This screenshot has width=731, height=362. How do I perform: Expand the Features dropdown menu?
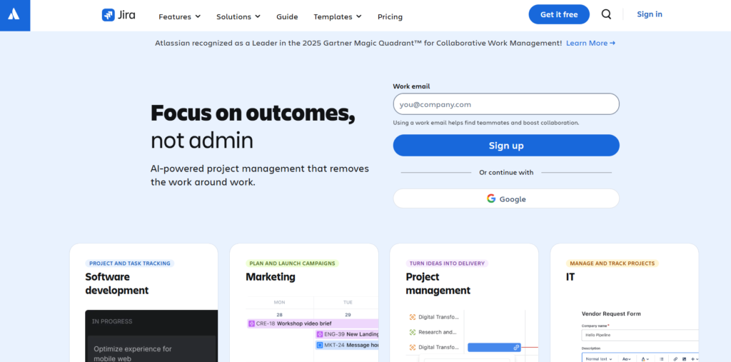point(179,16)
